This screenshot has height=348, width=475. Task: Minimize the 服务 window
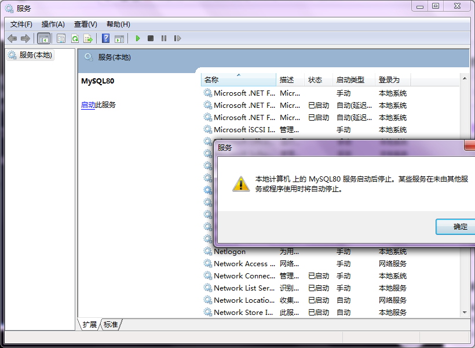[x=420, y=6]
